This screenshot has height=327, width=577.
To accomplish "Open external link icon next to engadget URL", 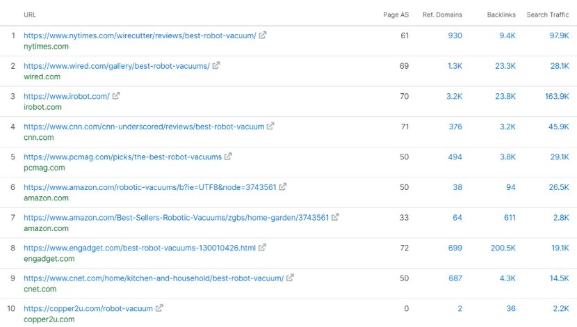I will pos(263,248).
